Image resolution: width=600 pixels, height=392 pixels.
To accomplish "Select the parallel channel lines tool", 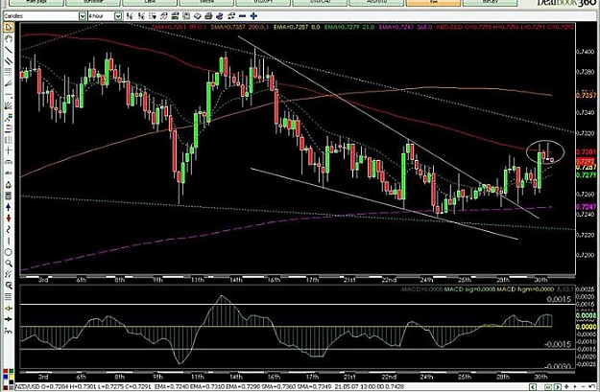I will (x=8, y=61).
